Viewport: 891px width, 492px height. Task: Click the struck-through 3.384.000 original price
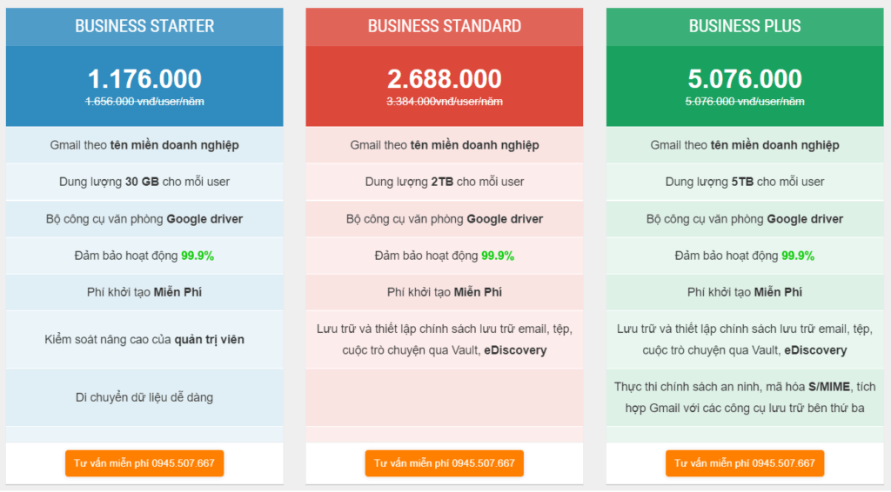pos(445,102)
